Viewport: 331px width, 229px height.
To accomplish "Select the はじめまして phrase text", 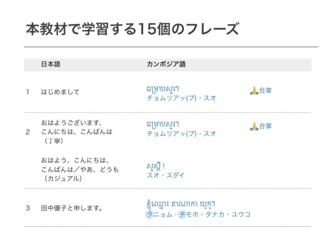I will click(x=60, y=92).
